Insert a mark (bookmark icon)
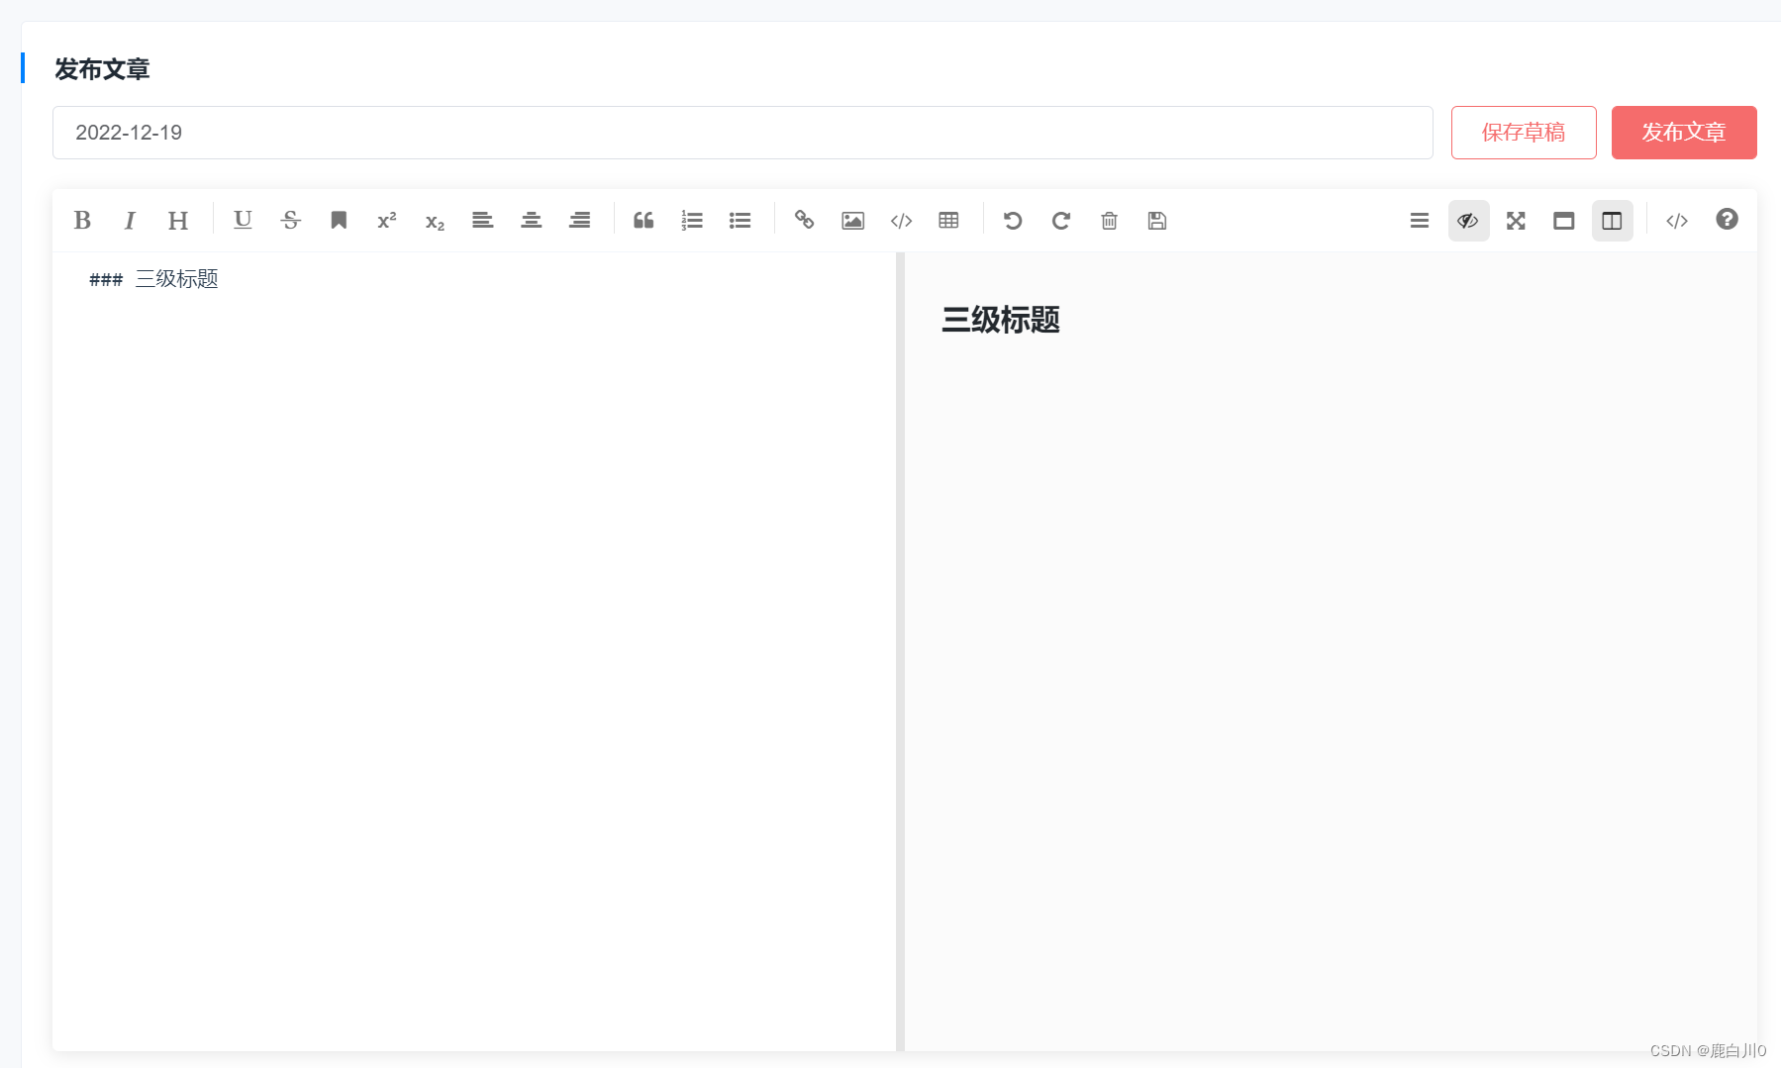 coord(339,220)
